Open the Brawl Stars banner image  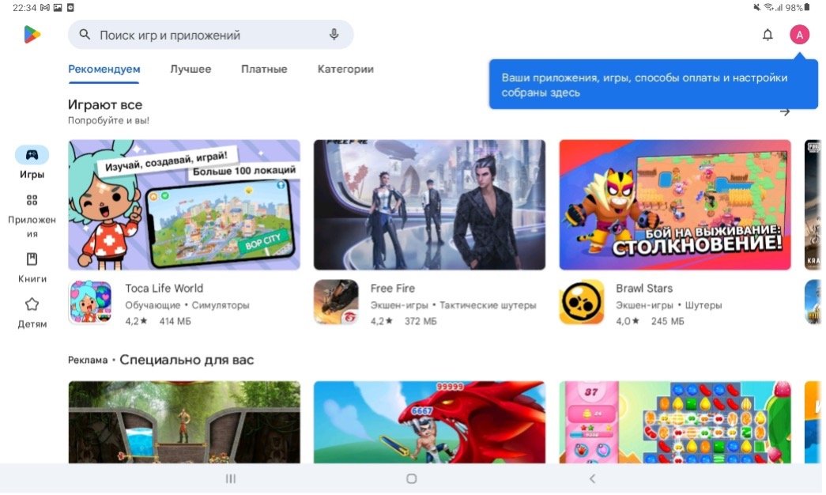tap(675, 205)
